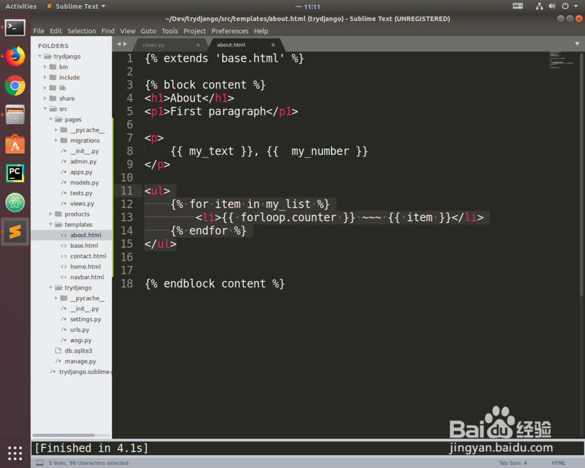Screen dimensions: 585x468
Task: Open the Activities overview
Action: click(x=21, y=6)
